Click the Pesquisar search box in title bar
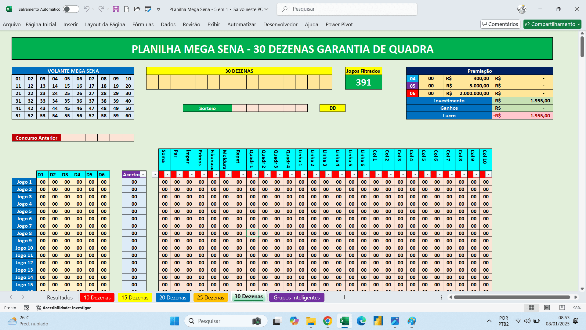This screenshot has height=330, width=586. point(347,9)
